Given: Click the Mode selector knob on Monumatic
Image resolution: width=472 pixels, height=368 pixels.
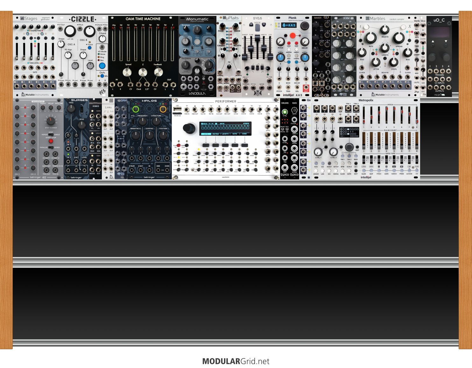Looking at the screenshot, I should 208,65.
